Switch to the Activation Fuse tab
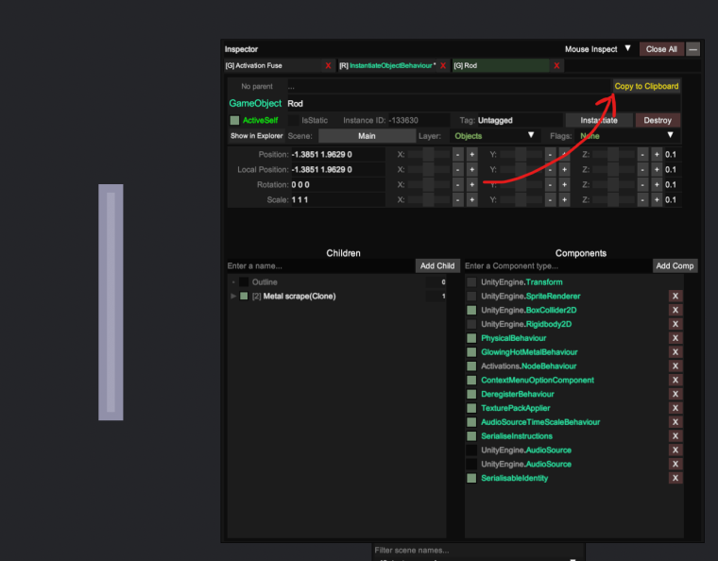718x561 pixels. point(273,65)
